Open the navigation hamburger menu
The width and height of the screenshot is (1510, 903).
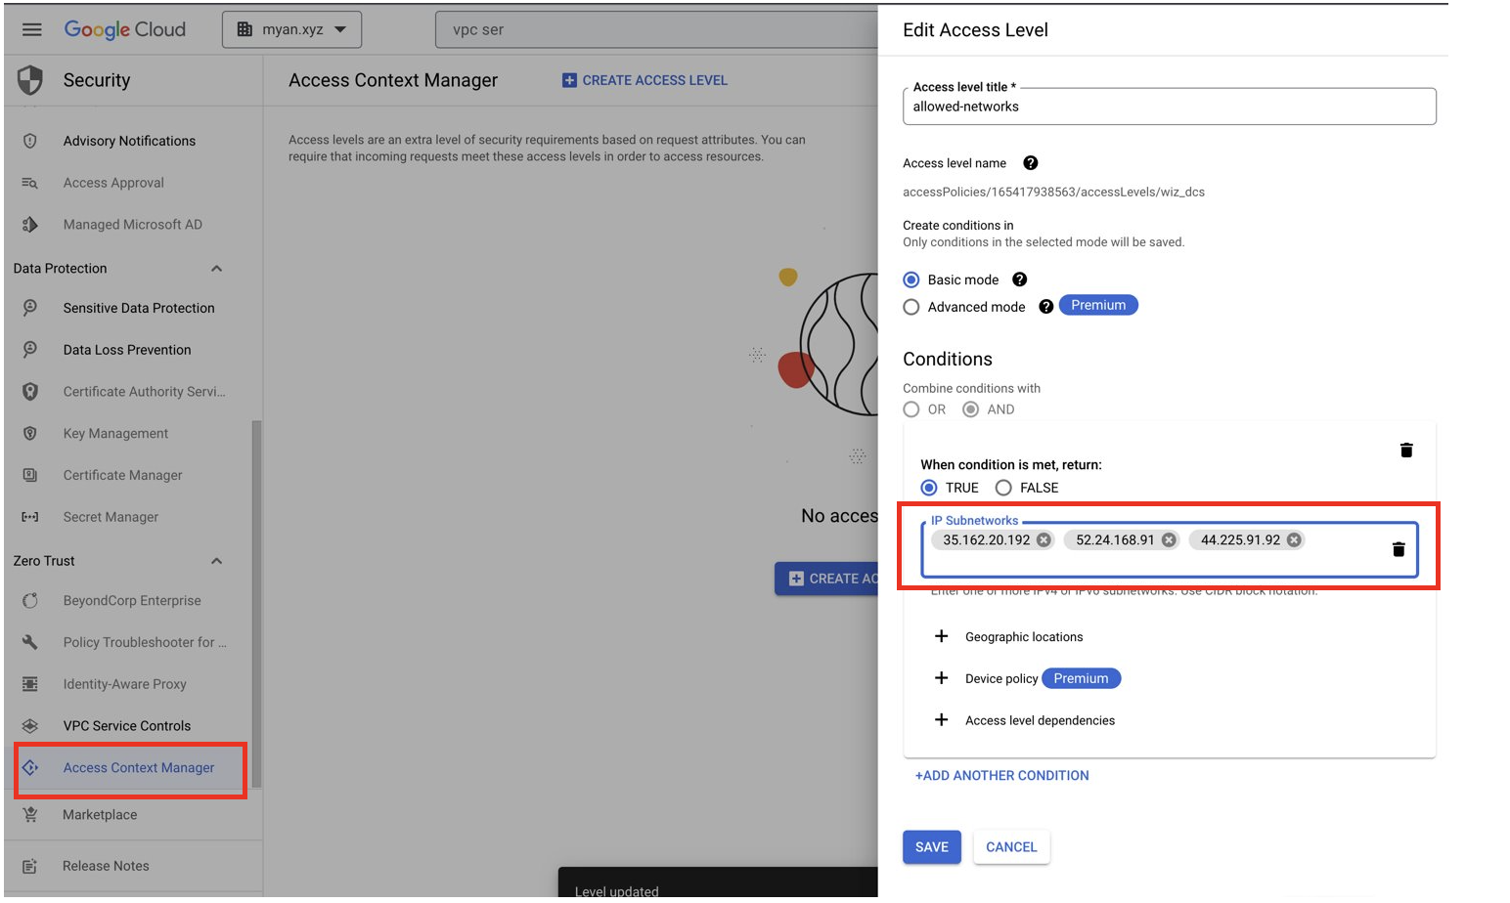point(31,28)
